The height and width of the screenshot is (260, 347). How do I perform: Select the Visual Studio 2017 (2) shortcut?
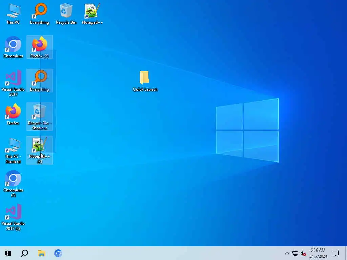coord(13,217)
